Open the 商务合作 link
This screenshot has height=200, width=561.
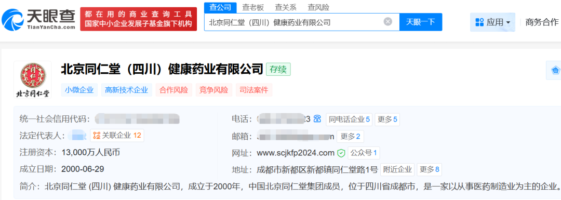tap(542, 22)
